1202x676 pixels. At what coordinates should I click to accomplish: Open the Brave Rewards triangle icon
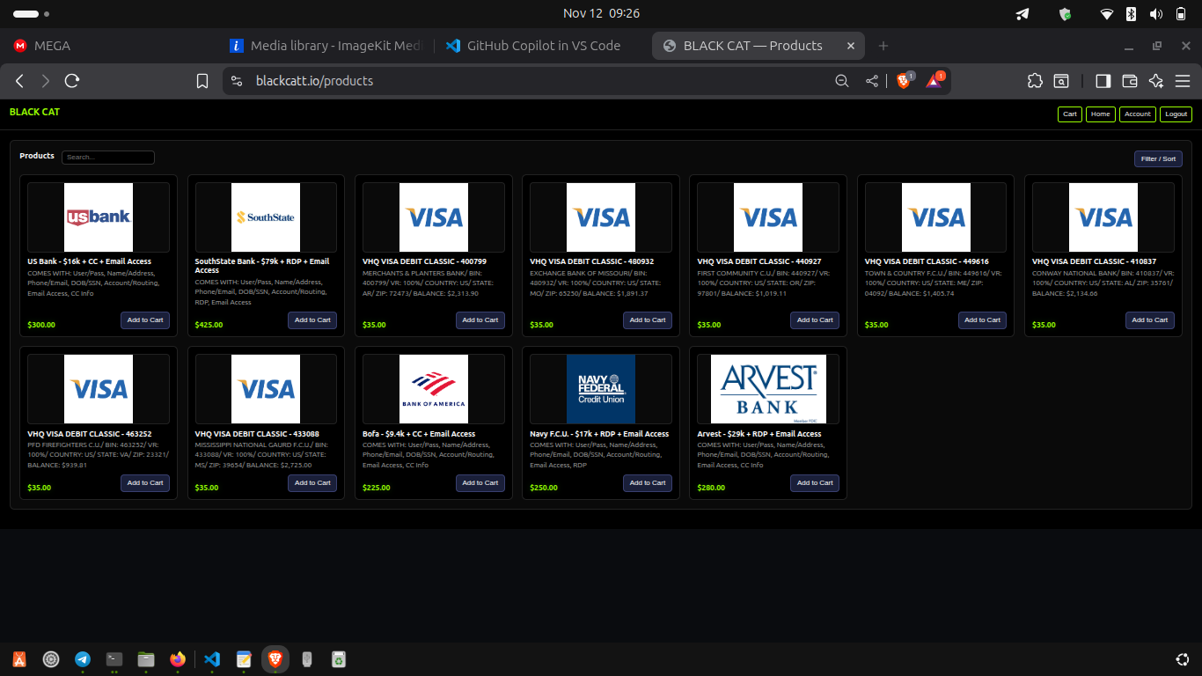(934, 81)
